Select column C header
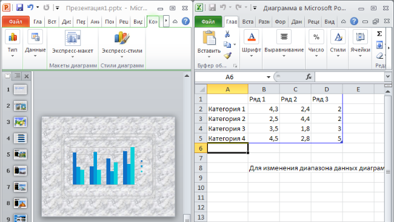Screen dimensions: 394x222 295,89
